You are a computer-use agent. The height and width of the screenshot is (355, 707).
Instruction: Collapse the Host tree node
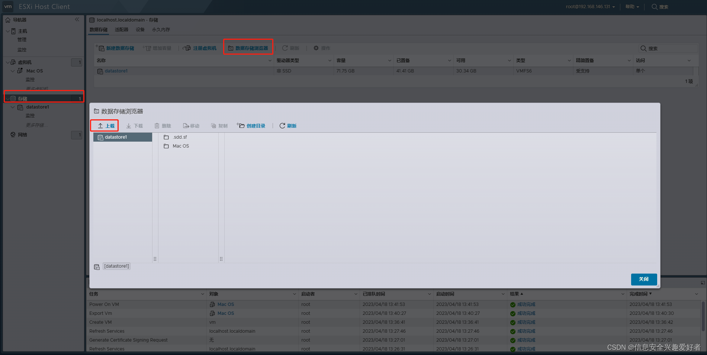point(7,31)
